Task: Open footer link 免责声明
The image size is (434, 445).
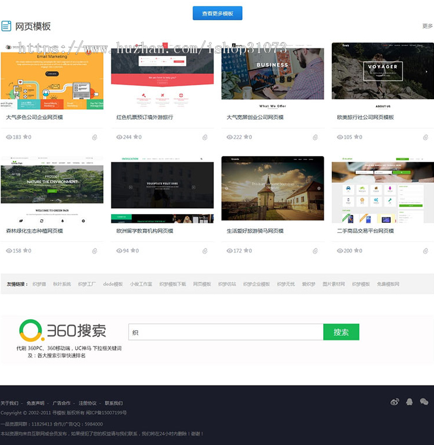Action: click(36, 403)
